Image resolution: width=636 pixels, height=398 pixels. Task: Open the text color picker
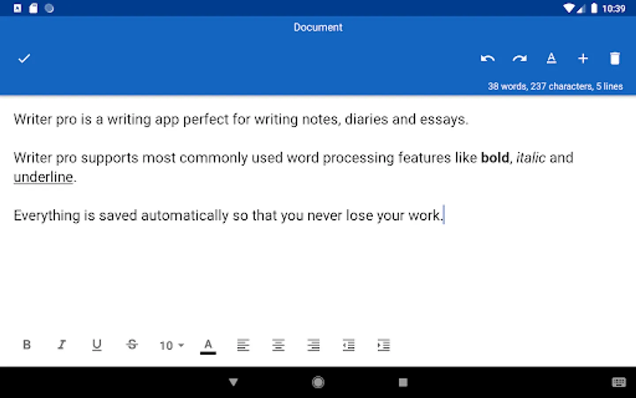coord(208,346)
